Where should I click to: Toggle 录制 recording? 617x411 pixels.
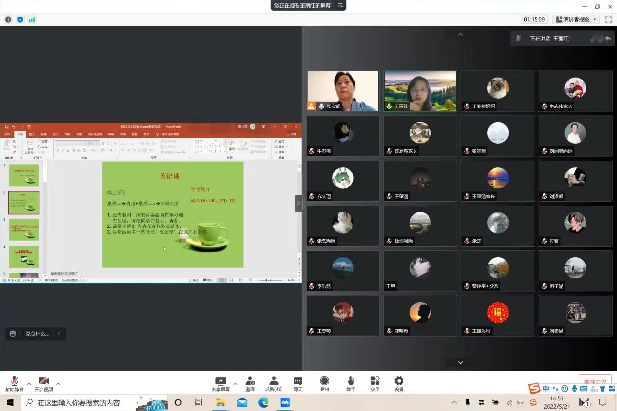(x=324, y=384)
